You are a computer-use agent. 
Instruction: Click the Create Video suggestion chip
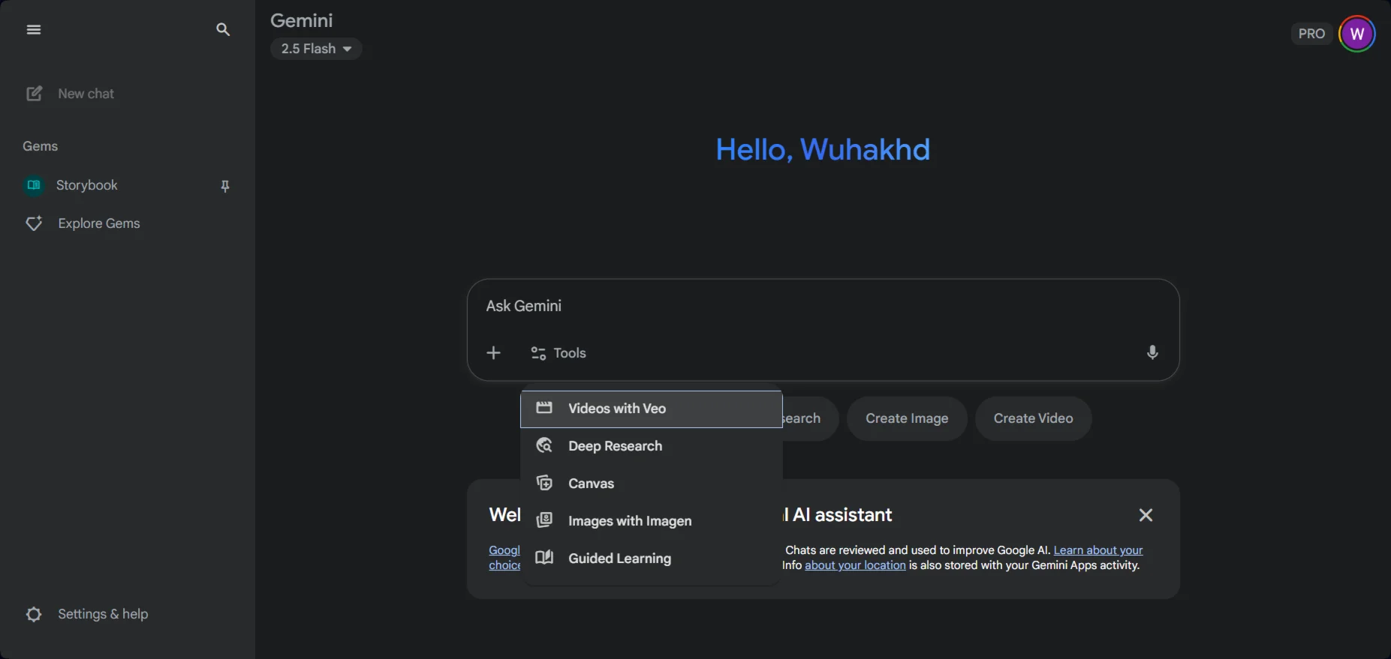(1034, 418)
